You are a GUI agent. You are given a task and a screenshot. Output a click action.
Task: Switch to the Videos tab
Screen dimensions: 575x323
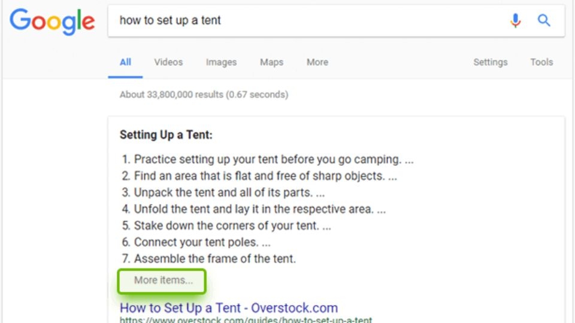coord(168,62)
